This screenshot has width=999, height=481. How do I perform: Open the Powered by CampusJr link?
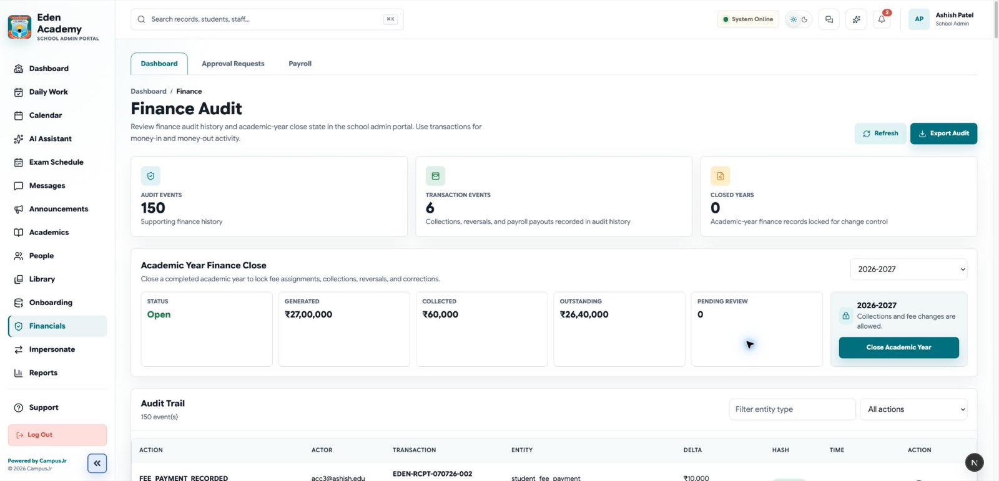coord(37,461)
